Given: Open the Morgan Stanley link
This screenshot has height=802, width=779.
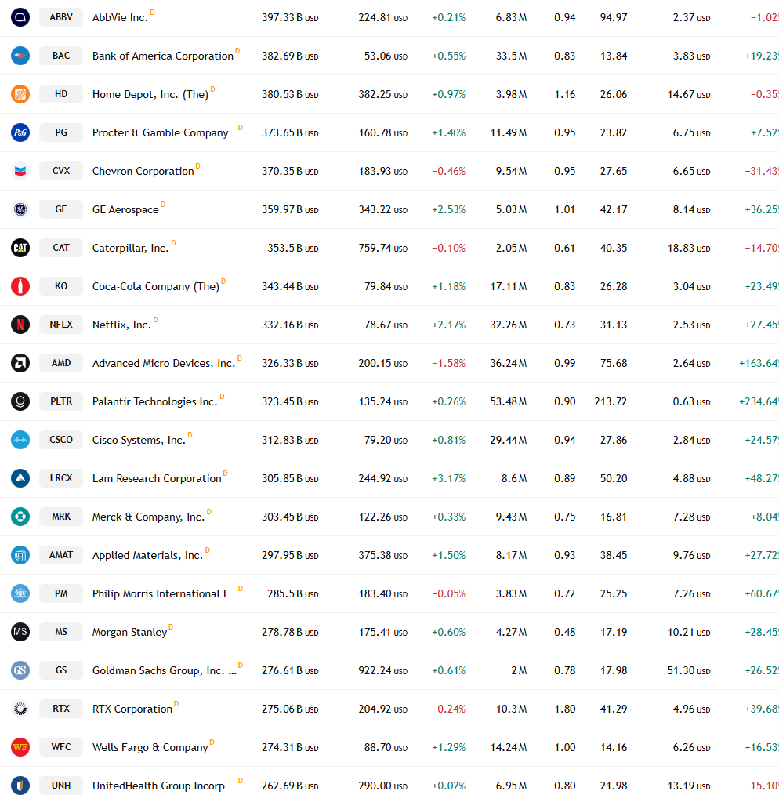Looking at the screenshot, I should click(x=130, y=632).
